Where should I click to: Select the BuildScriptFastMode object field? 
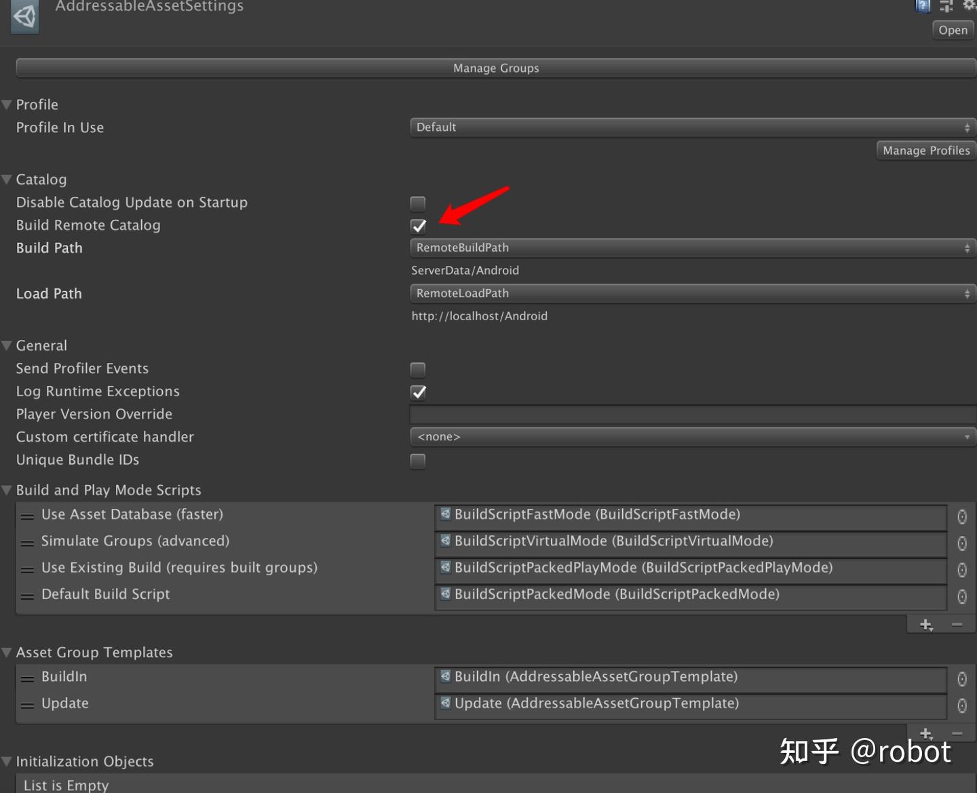coord(691,516)
